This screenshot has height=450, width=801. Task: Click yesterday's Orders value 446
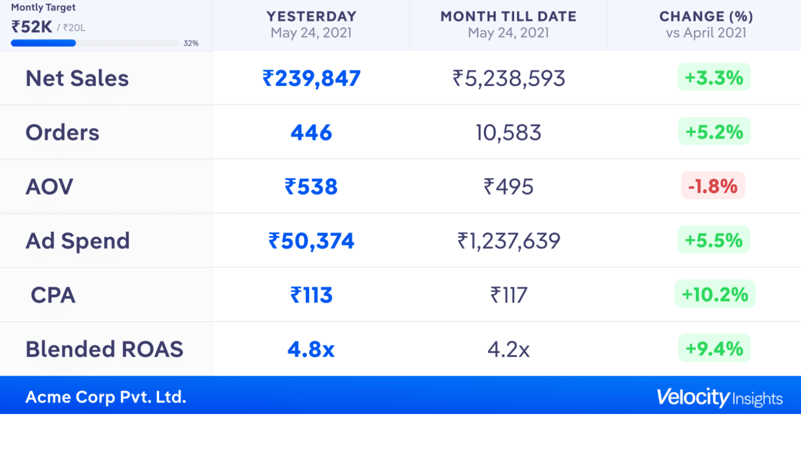point(311,132)
